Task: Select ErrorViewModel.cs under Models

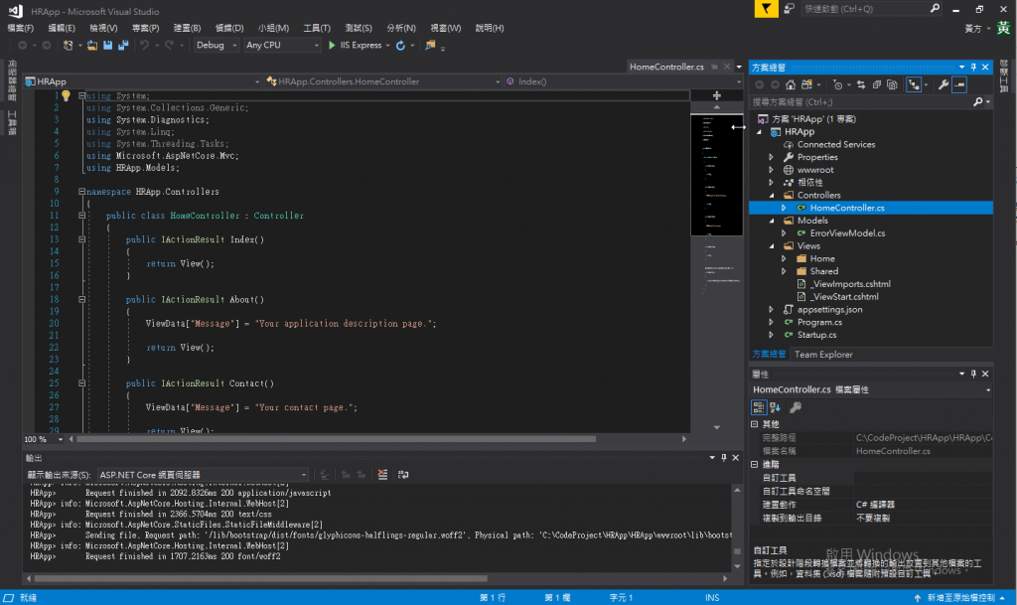Action: click(847, 233)
